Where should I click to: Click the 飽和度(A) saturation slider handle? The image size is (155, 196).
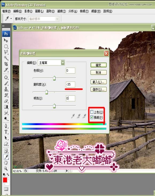pos(46,92)
